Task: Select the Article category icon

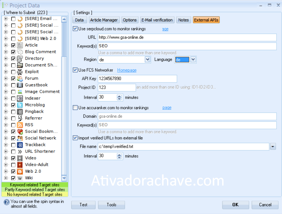Action: pos(19,45)
